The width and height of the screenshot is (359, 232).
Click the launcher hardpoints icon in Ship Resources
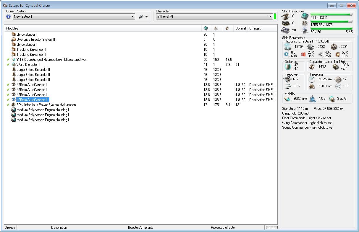285,23
